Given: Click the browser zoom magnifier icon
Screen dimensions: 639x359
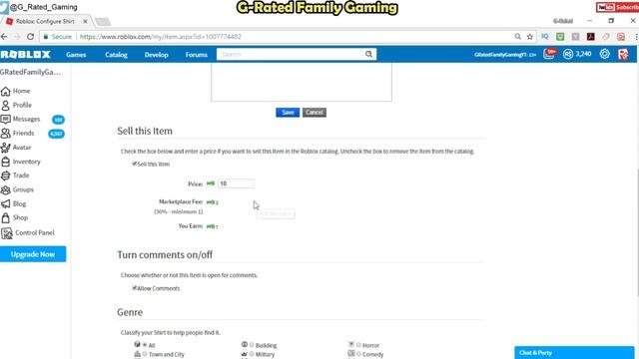Looking at the screenshot, I should click(517, 37).
